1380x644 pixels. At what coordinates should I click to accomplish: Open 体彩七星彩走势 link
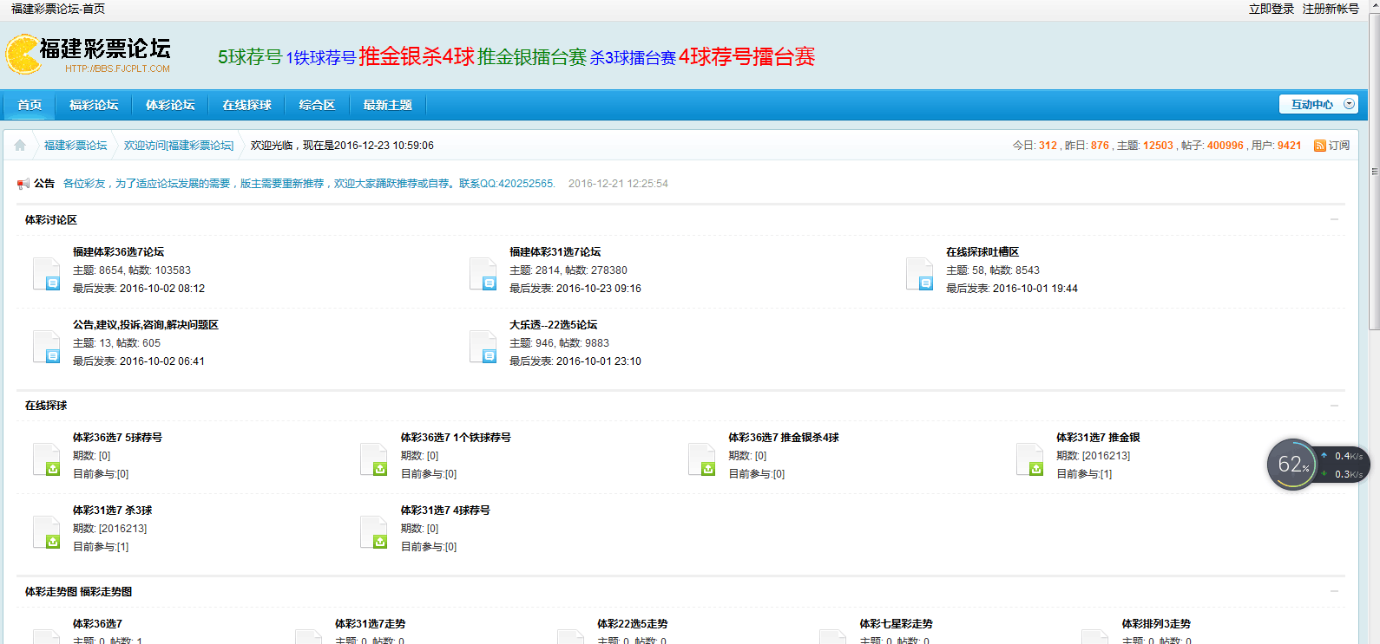[896, 624]
